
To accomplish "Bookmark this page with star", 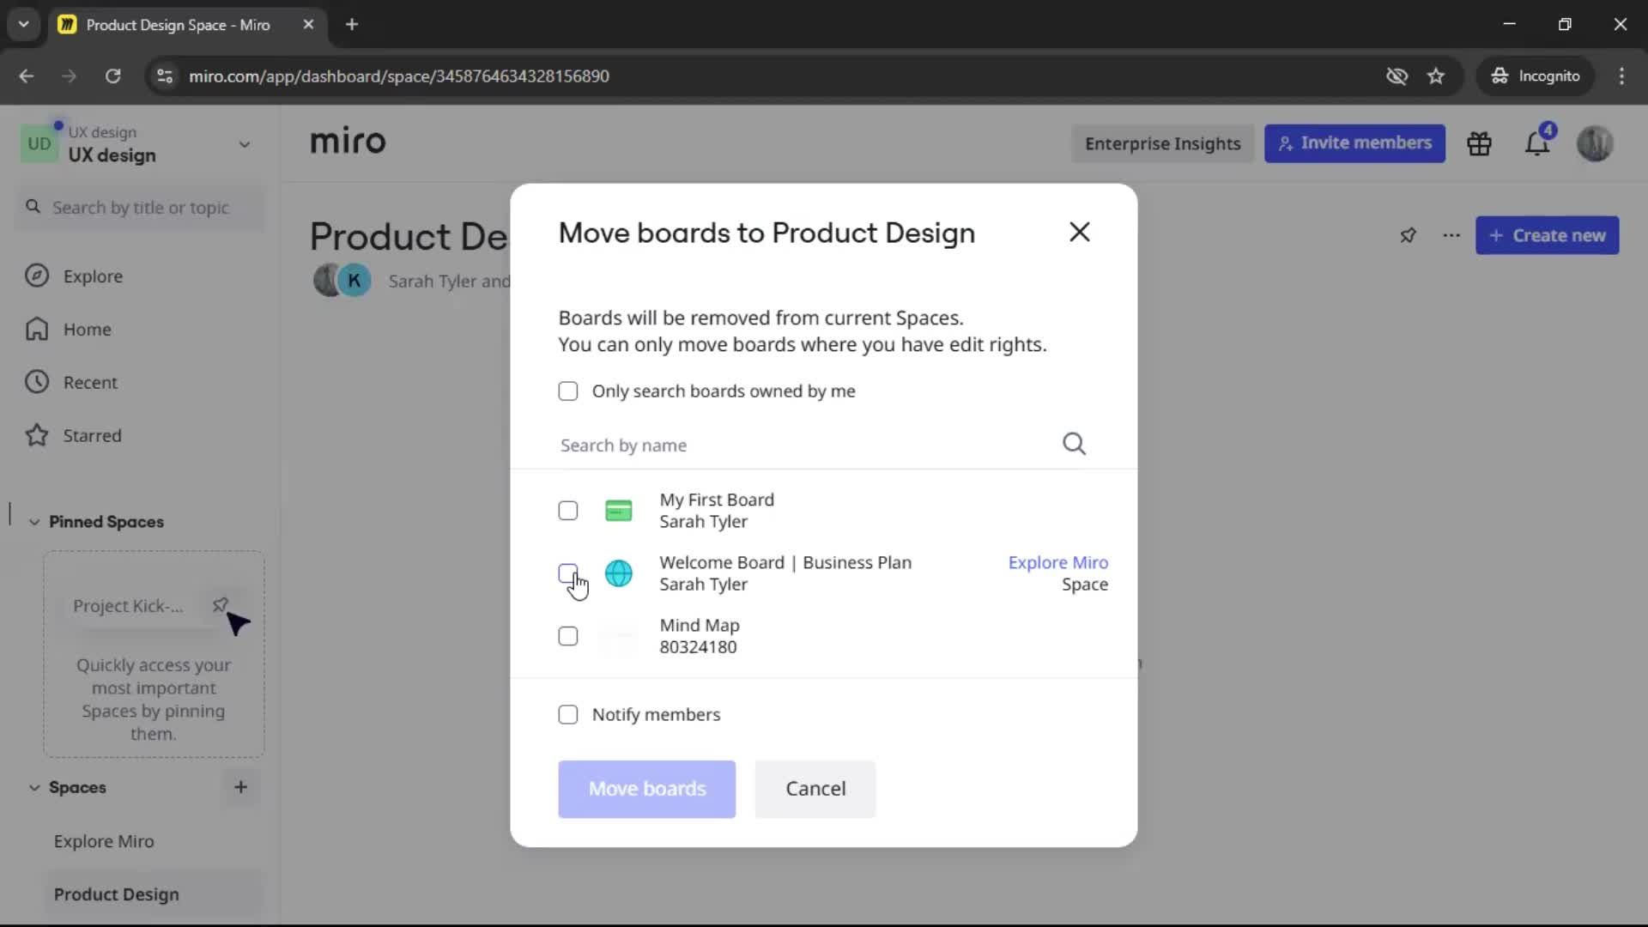I will 1436,76.
